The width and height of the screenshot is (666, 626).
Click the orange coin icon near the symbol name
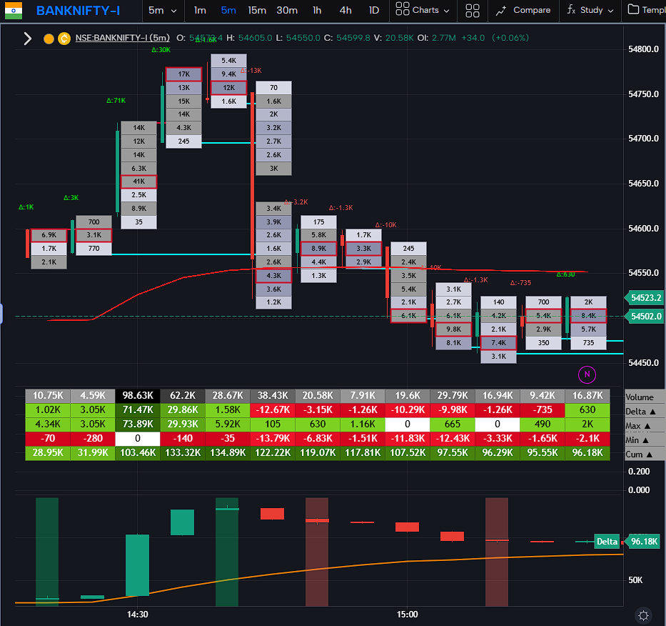click(x=64, y=39)
